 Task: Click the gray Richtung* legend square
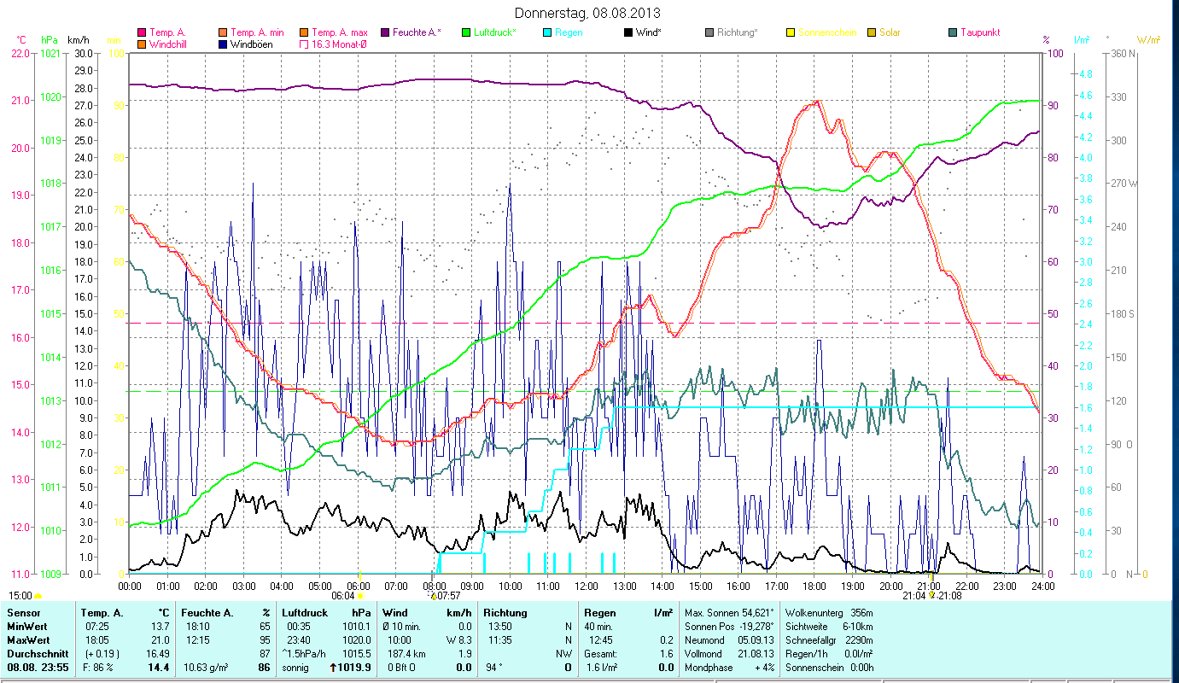point(709,32)
